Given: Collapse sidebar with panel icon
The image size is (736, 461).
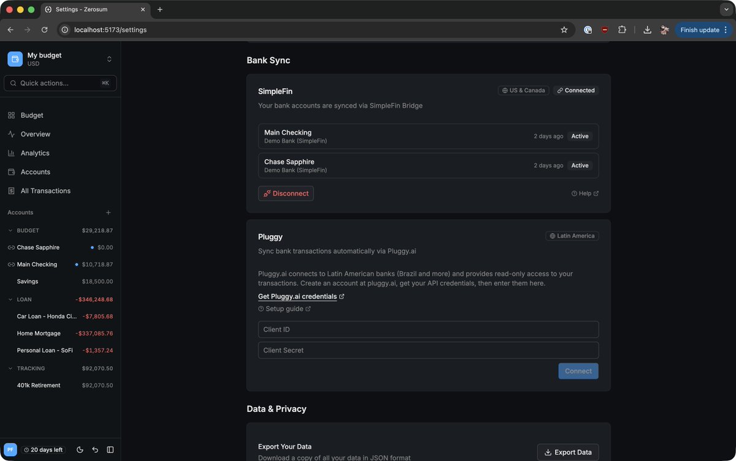Looking at the screenshot, I should 110,449.
